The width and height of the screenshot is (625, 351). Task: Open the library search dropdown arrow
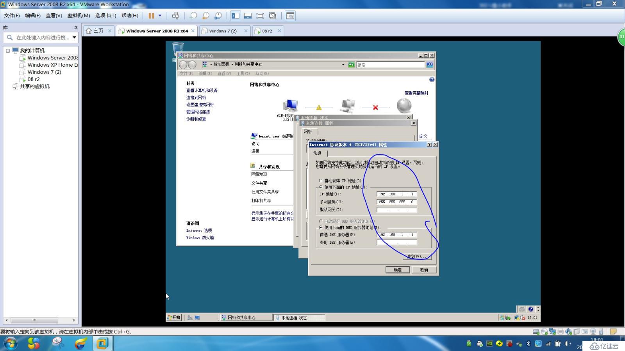click(x=74, y=37)
